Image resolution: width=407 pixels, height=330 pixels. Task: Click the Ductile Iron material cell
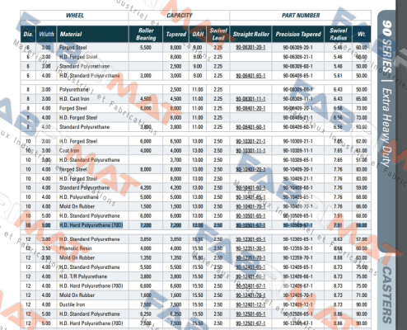tap(73, 304)
